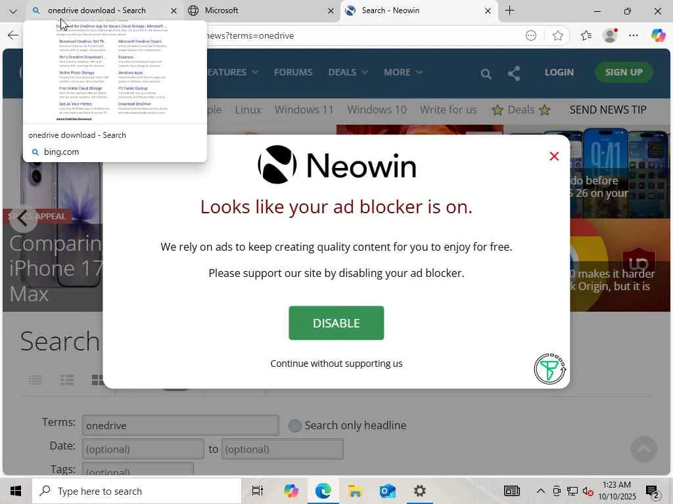Click SEND NEWS TIP
The width and height of the screenshot is (673, 504).
pos(608,110)
